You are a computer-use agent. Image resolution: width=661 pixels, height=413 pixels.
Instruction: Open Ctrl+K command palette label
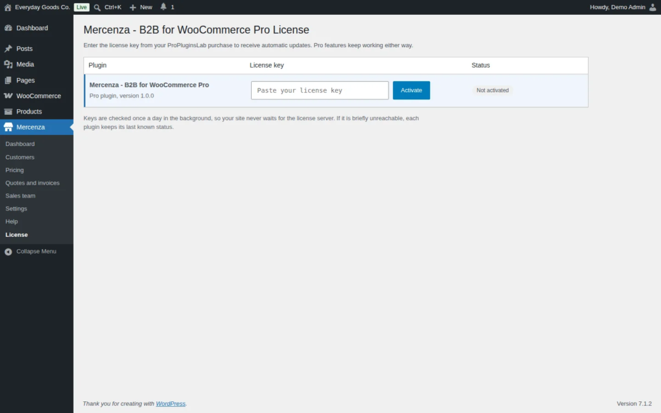coord(112,7)
